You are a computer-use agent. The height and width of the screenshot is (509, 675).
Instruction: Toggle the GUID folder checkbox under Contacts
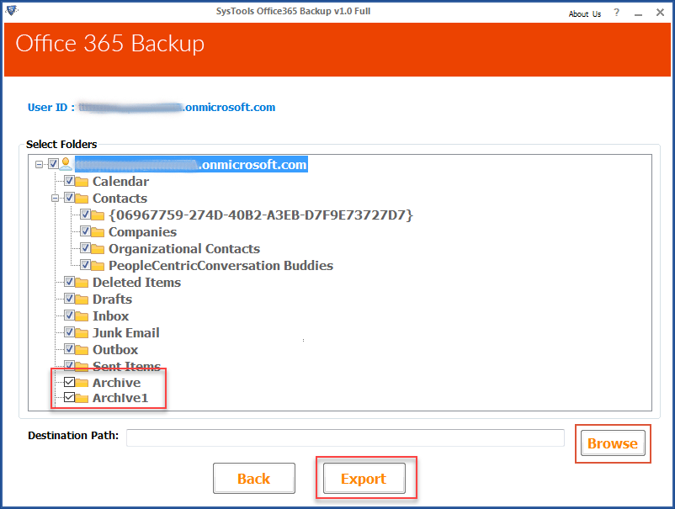point(85,215)
